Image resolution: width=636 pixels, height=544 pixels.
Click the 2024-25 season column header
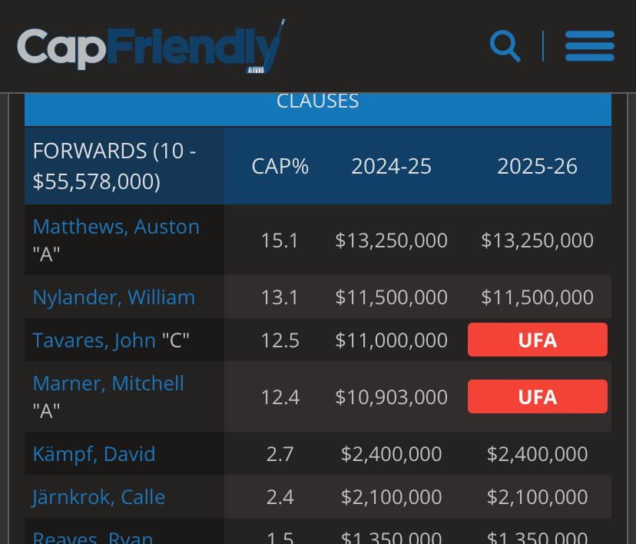click(x=391, y=166)
